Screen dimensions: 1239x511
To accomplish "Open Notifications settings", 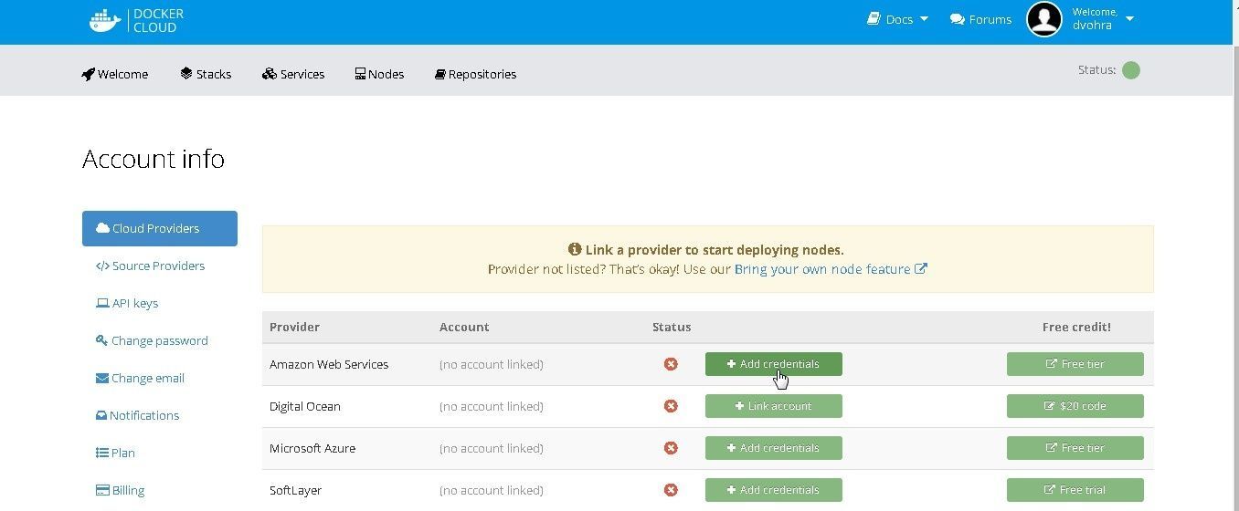I will pos(137,416).
